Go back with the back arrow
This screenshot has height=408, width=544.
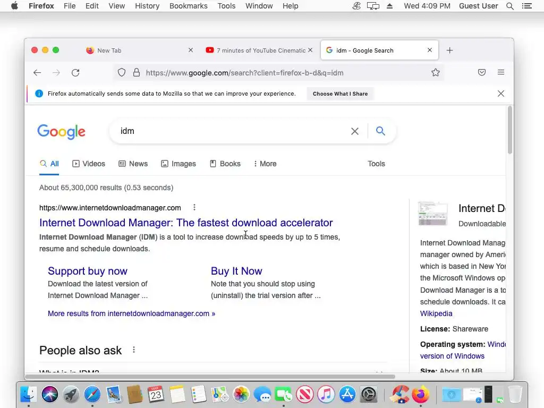click(37, 72)
